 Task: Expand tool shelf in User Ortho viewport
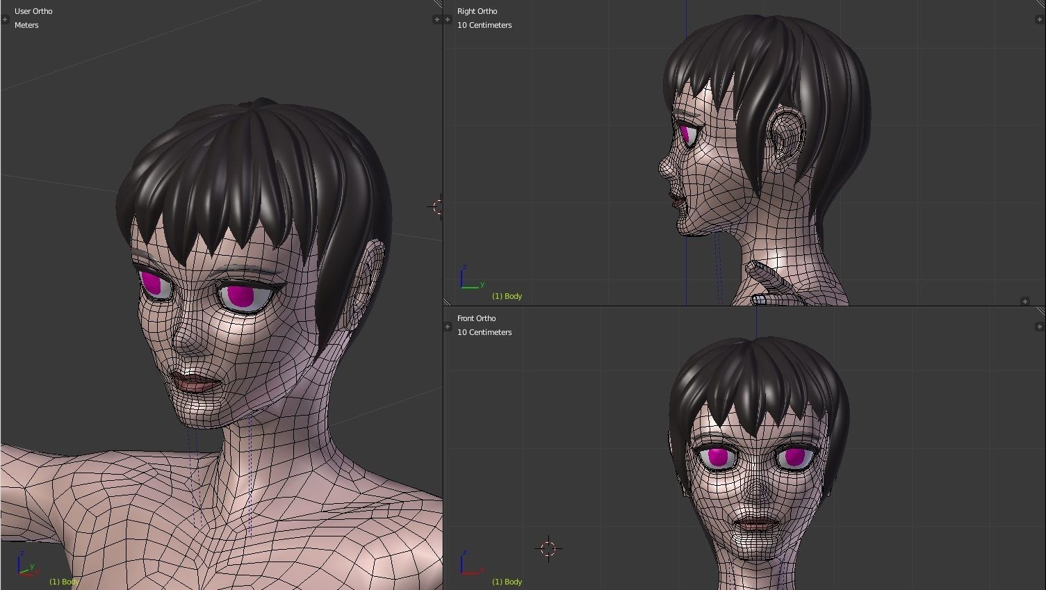click(5, 19)
